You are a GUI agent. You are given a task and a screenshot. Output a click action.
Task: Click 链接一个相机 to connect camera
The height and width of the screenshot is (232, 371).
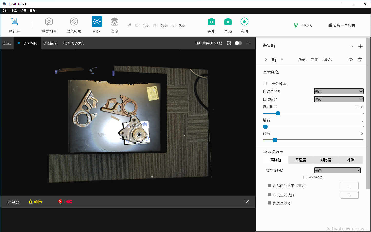342,25
